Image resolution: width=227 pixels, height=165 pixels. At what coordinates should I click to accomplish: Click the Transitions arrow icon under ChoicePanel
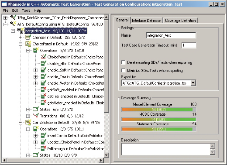36,116
